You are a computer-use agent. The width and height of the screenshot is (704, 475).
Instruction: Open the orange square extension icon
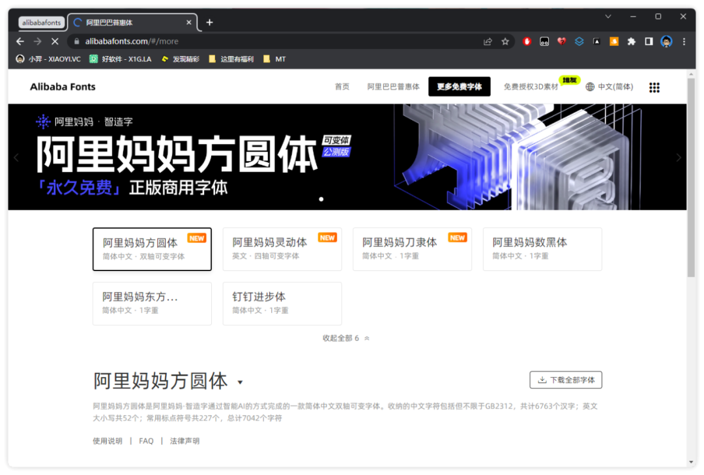tap(614, 41)
